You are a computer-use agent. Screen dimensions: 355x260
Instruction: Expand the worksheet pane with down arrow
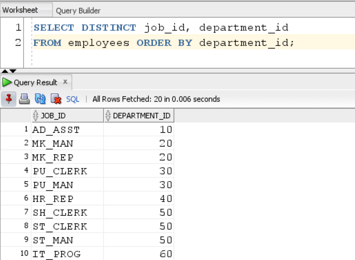(13, 71)
